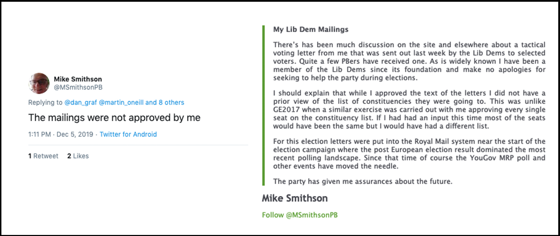View the 2 Likes count
Image resolution: width=560 pixels, height=236 pixels.
[x=78, y=156]
